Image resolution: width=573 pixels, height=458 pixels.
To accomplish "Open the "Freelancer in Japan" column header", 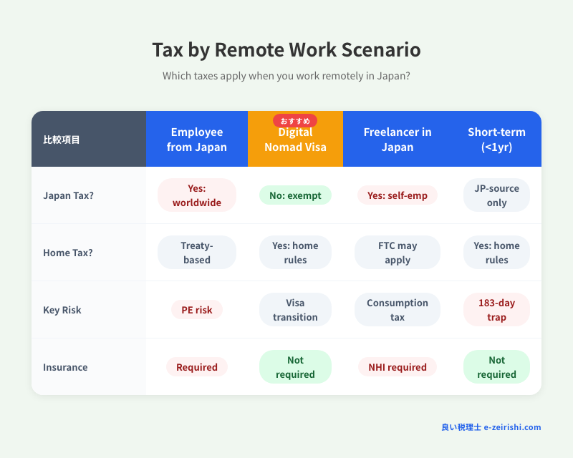I will point(398,139).
